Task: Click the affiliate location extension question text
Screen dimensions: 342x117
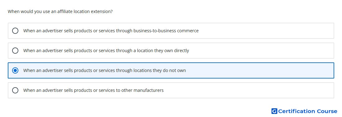Action: click(60, 11)
